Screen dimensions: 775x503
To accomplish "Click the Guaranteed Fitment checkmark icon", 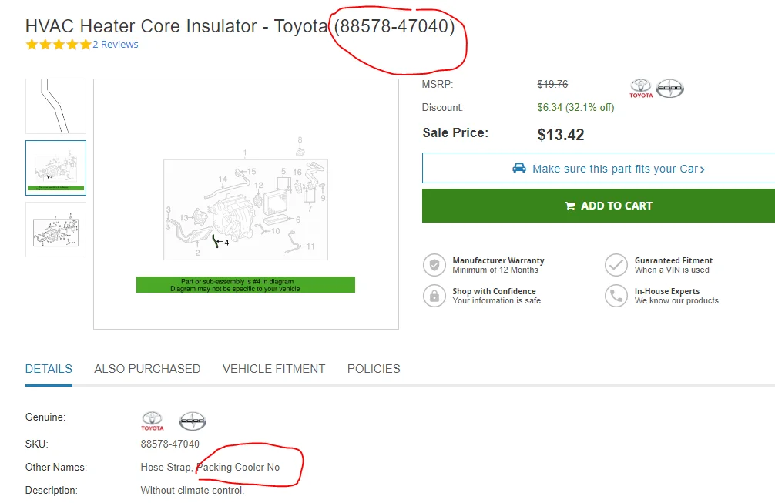I will 616,265.
